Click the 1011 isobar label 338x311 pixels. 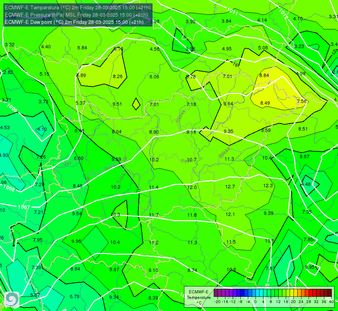pyautogui.click(x=232, y=11)
